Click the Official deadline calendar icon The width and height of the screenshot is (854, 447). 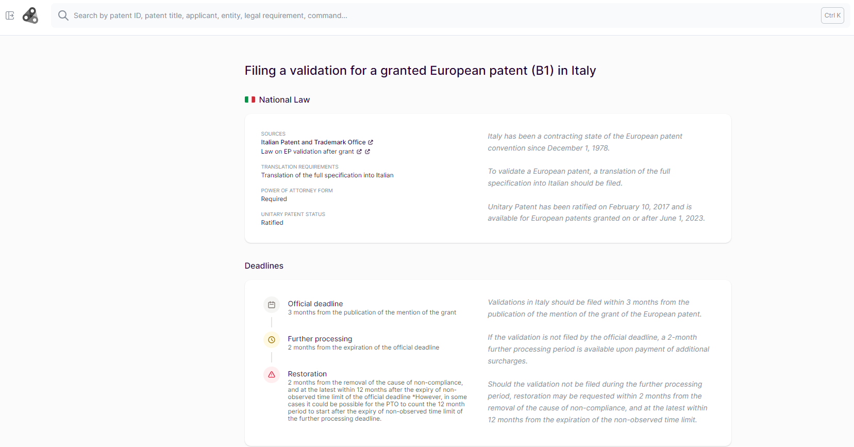pyautogui.click(x=272, y=305)
